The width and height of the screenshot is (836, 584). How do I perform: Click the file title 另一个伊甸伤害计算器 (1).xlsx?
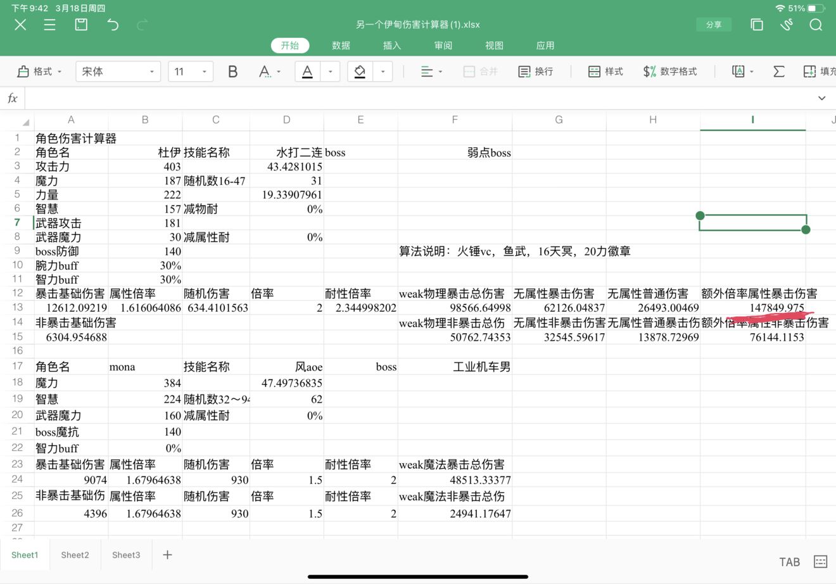pos(418,25)
